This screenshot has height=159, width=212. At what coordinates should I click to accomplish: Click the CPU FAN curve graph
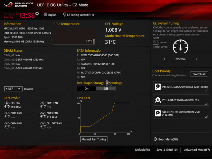click(105, 118)
